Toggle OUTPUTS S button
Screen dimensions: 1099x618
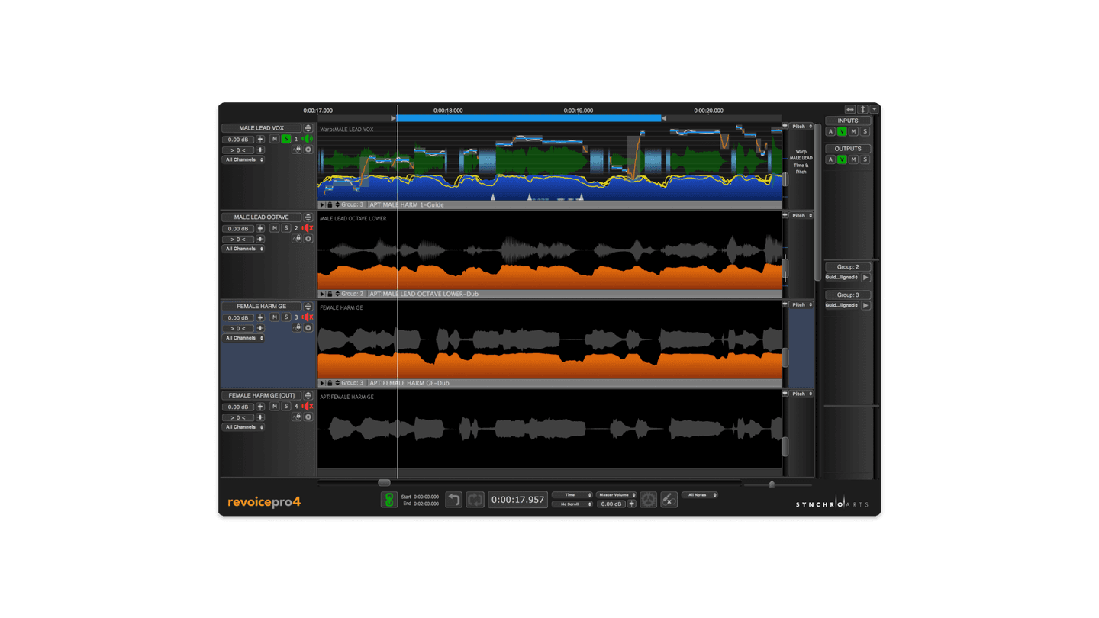click(x=865, y=159)
